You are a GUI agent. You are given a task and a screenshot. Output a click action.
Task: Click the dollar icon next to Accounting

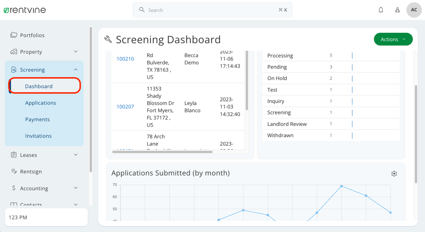coord(14,188)
